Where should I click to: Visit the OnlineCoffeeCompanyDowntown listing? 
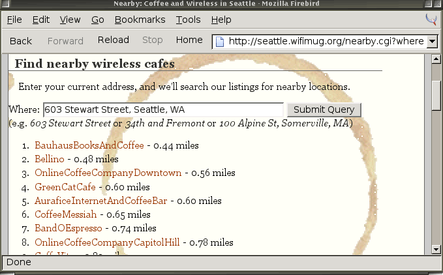108,173
